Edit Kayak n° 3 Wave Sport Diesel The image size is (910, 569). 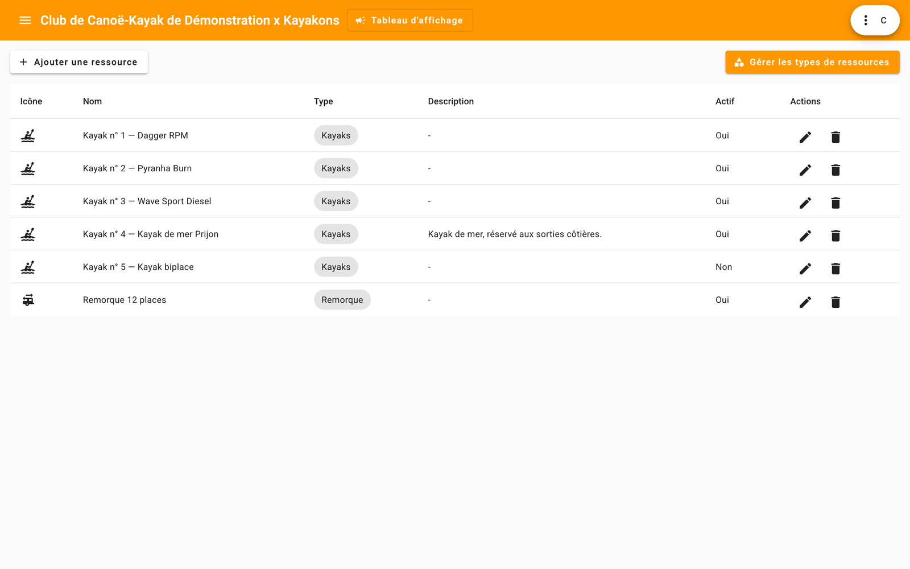(x=805, y=203)
